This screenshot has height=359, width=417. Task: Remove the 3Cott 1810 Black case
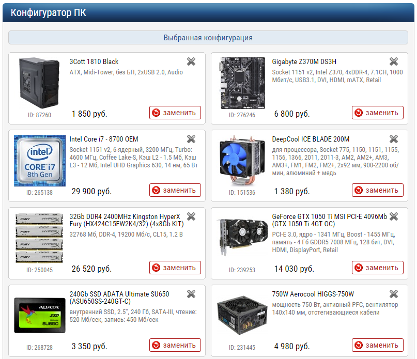point(191,61)
